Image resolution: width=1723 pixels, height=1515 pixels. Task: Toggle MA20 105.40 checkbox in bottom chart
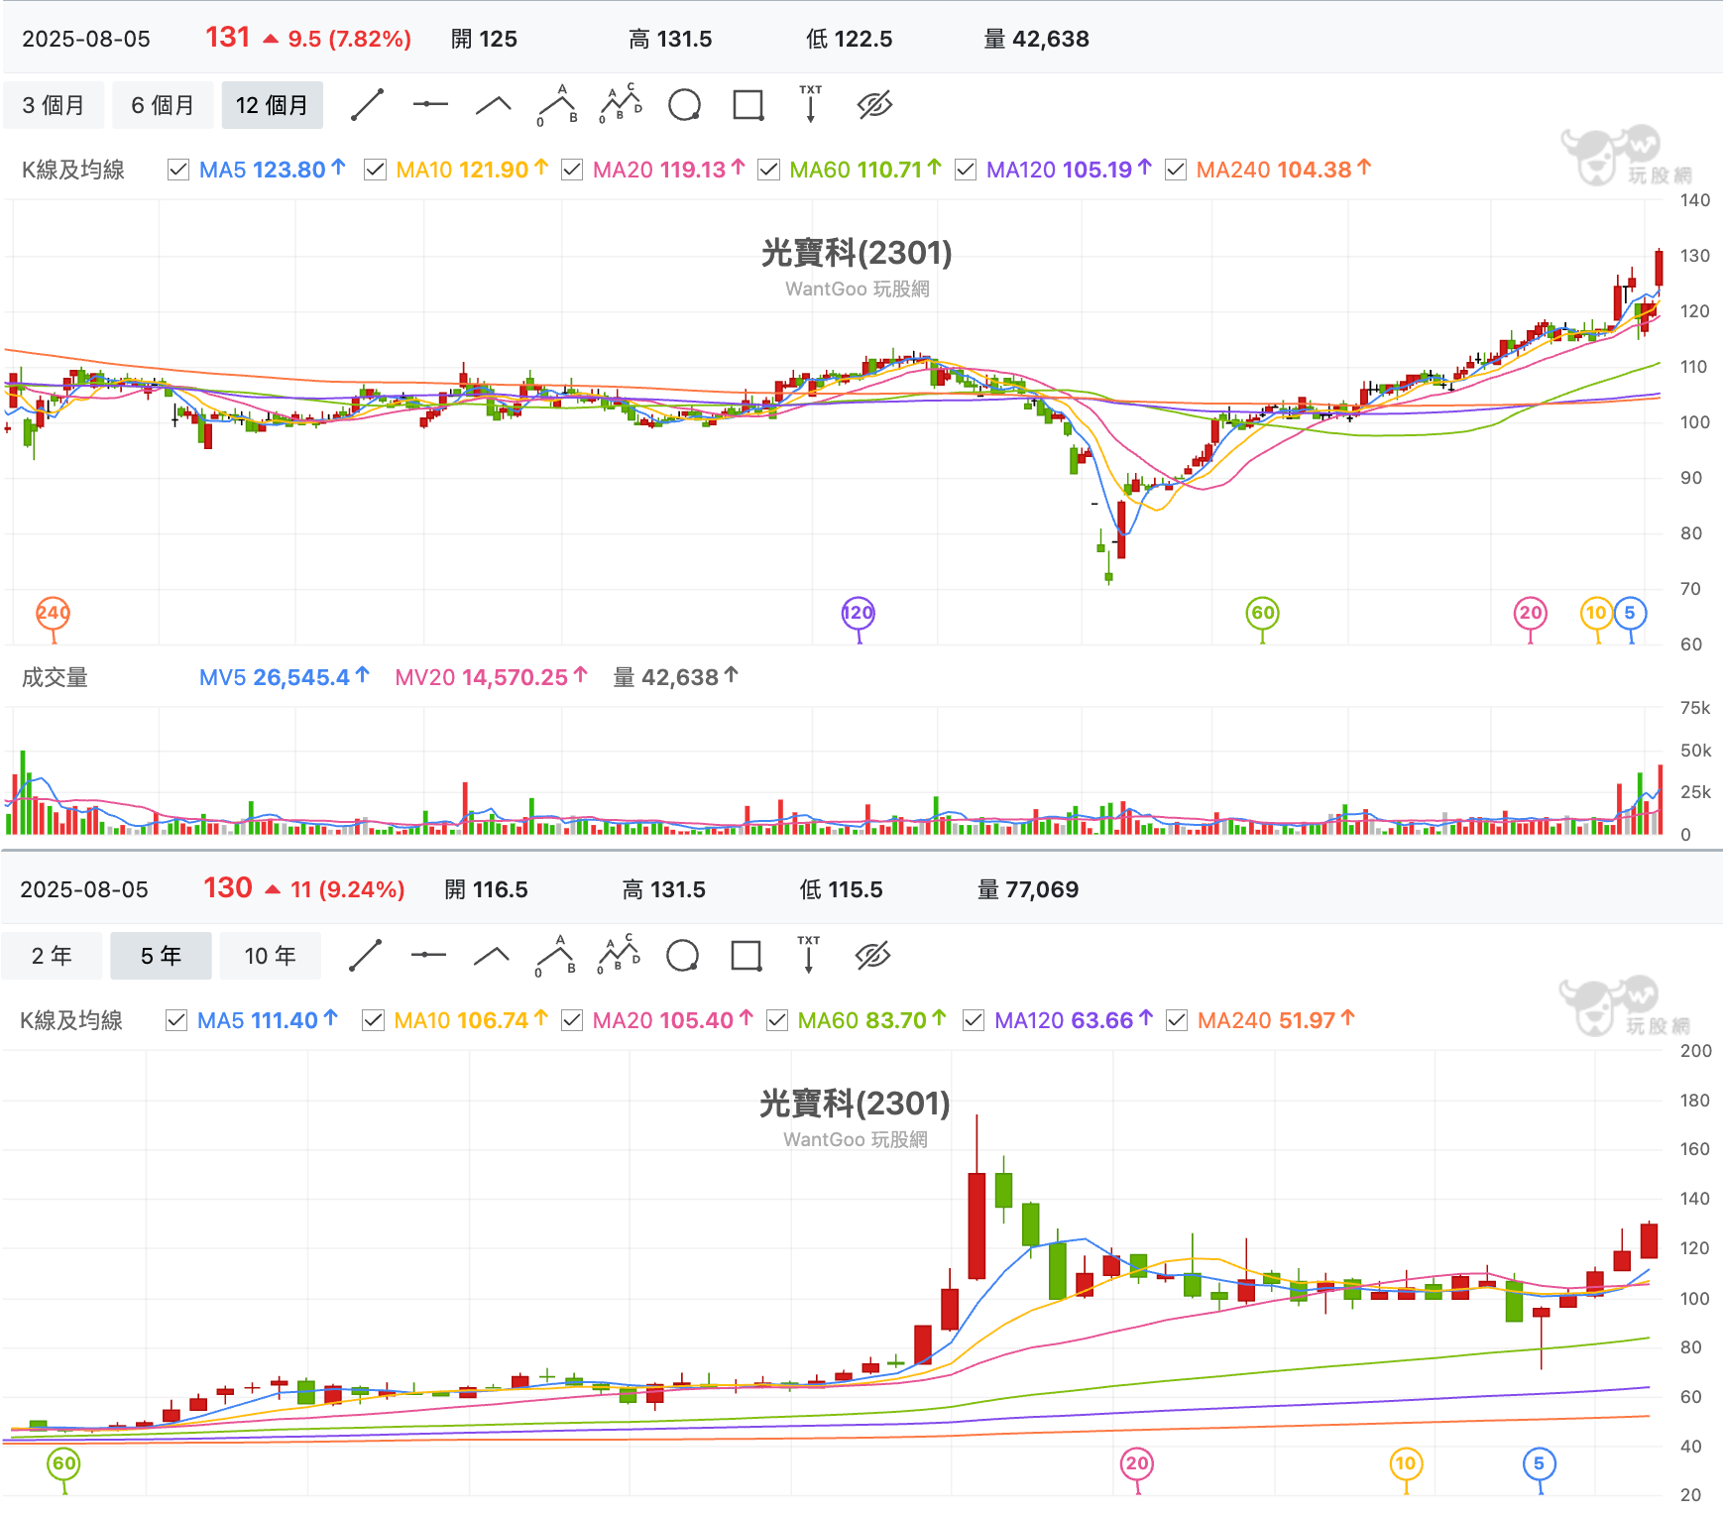[572, 1020]
